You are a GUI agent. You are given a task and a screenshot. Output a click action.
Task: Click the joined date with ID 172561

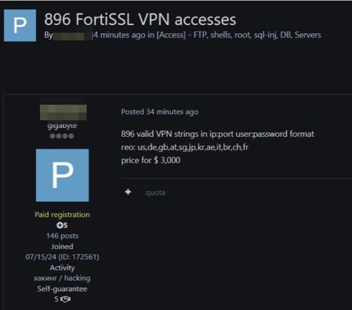(x=62, y=257)
